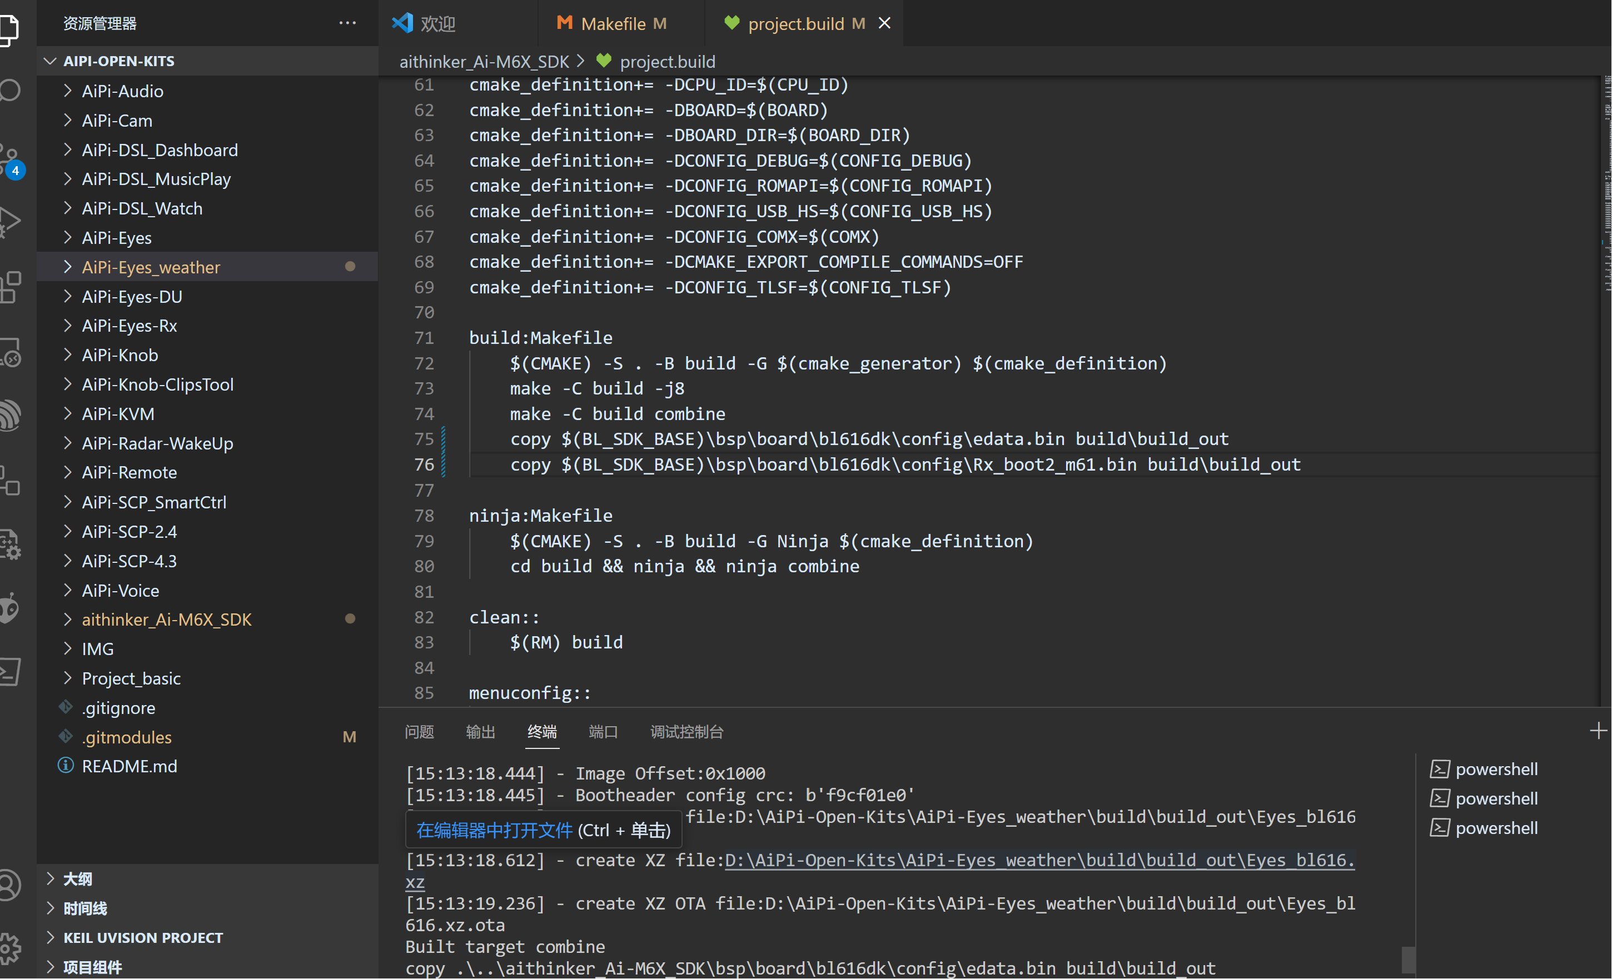Open the terminal-shaped icon in activity bar
Viewport: 1612px width, 979px height.
pos(10,672)
